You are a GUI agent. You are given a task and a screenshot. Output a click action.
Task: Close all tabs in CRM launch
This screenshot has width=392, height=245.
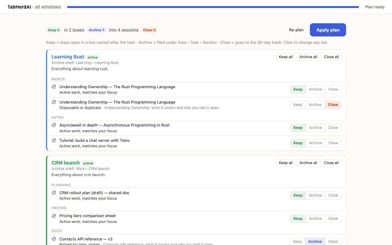pos(331,163)
